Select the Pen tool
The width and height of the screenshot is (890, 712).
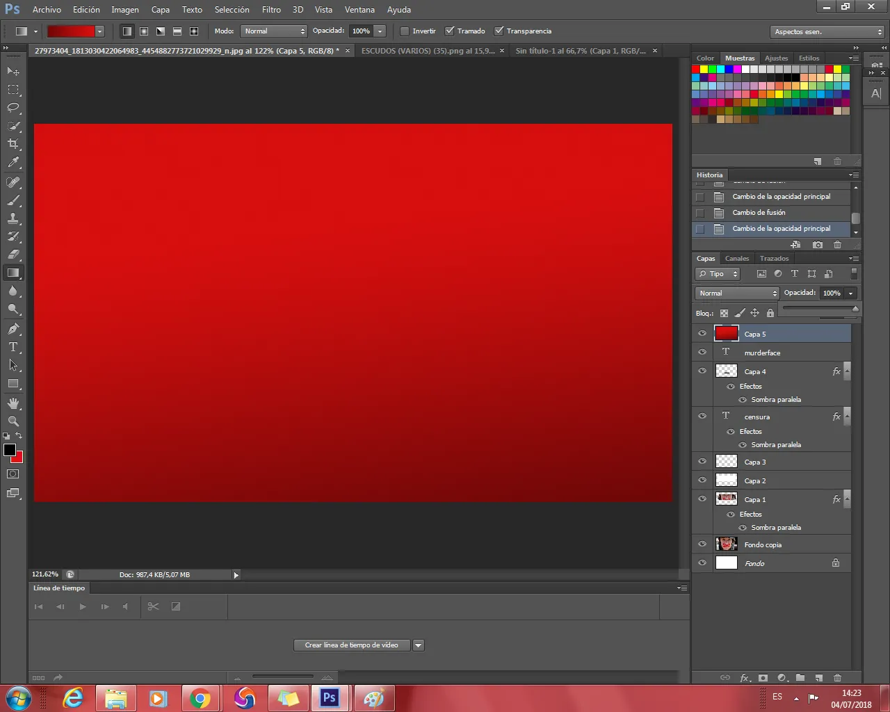[x=13, y=329]
